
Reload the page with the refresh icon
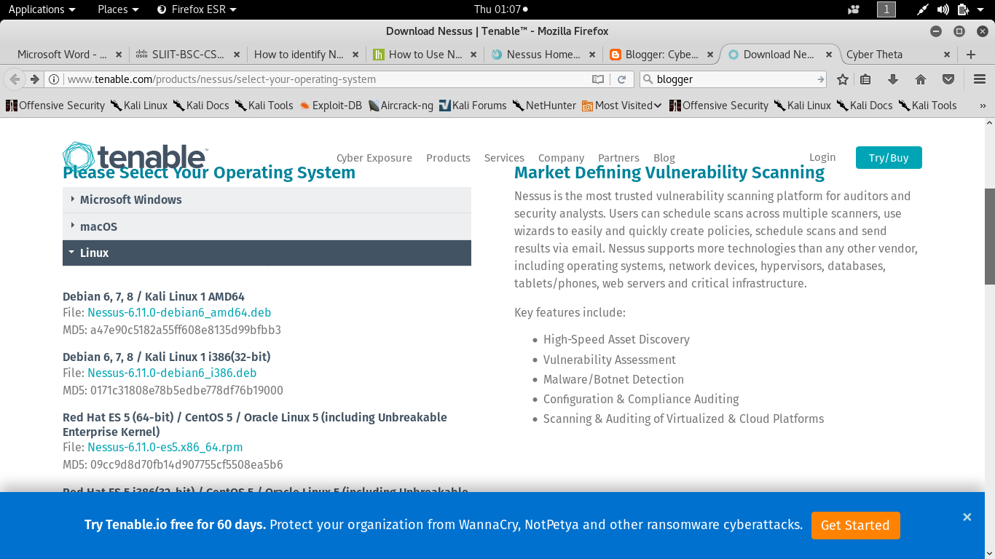[x=621, y=79]
